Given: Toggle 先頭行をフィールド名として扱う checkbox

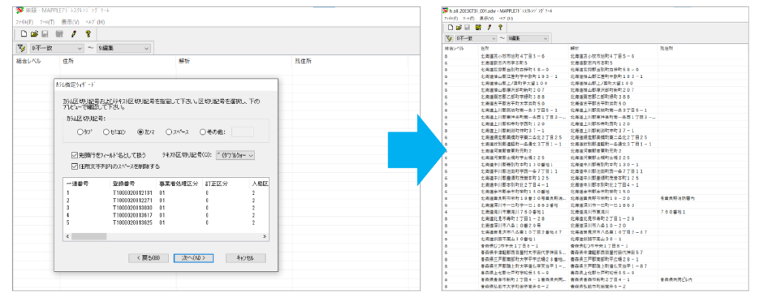Looking at the screenshot, I should pos(73,155).
